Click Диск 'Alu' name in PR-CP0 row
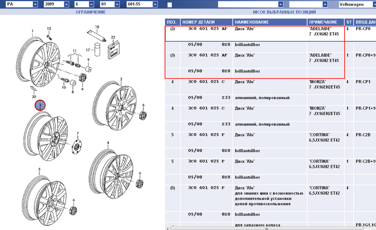 point(244,28)
